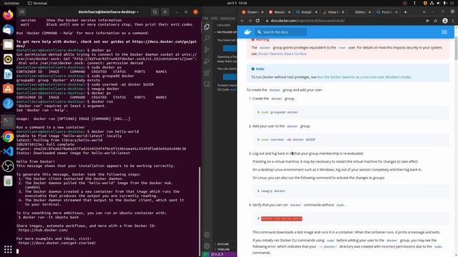Open Files manager from the dock
Image resolution: width=458 pixels, height=257 pixels.
click(8, 44)
